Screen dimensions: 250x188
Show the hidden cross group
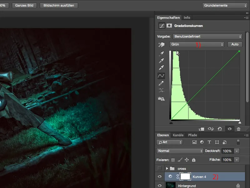click(x=160, y=168)
